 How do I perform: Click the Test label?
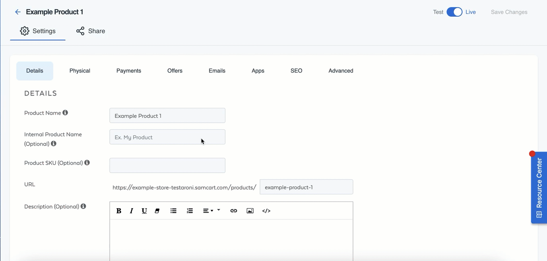[x=438, y=12]
